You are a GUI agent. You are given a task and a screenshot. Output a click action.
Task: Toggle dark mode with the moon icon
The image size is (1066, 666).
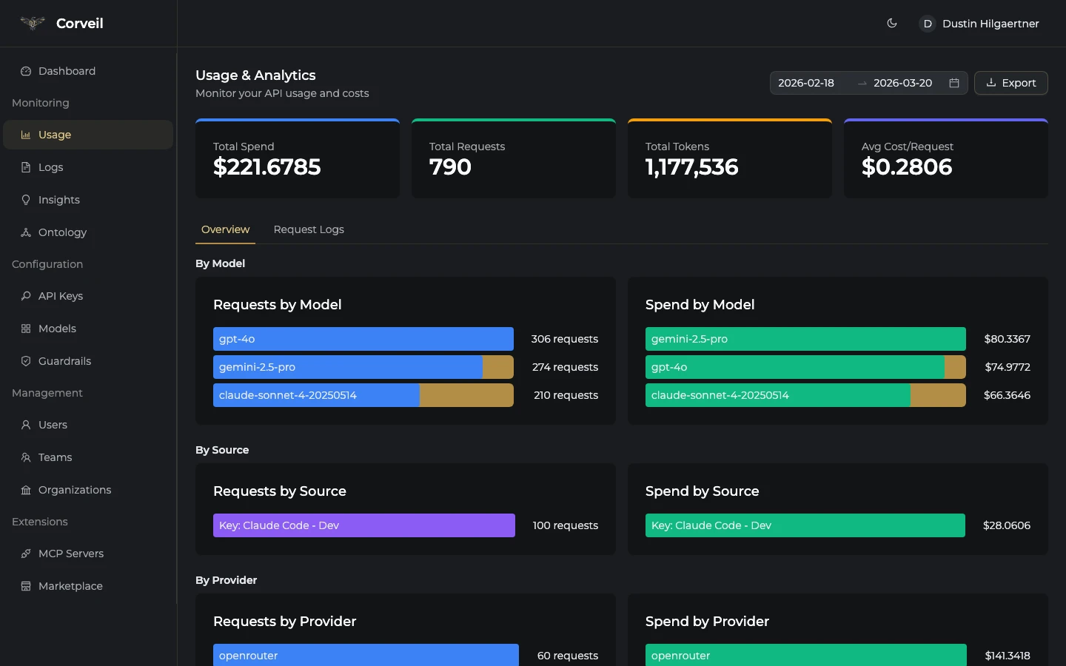892,24
